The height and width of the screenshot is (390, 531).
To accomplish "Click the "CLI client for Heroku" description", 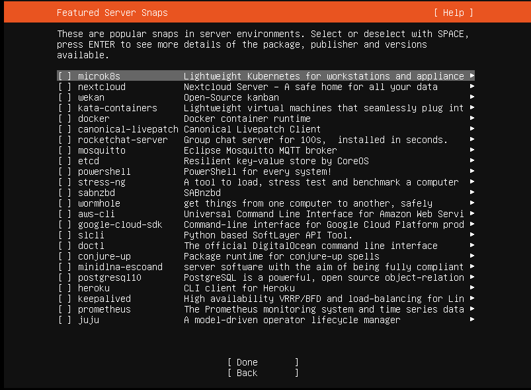I will click(x=239, y=288).
